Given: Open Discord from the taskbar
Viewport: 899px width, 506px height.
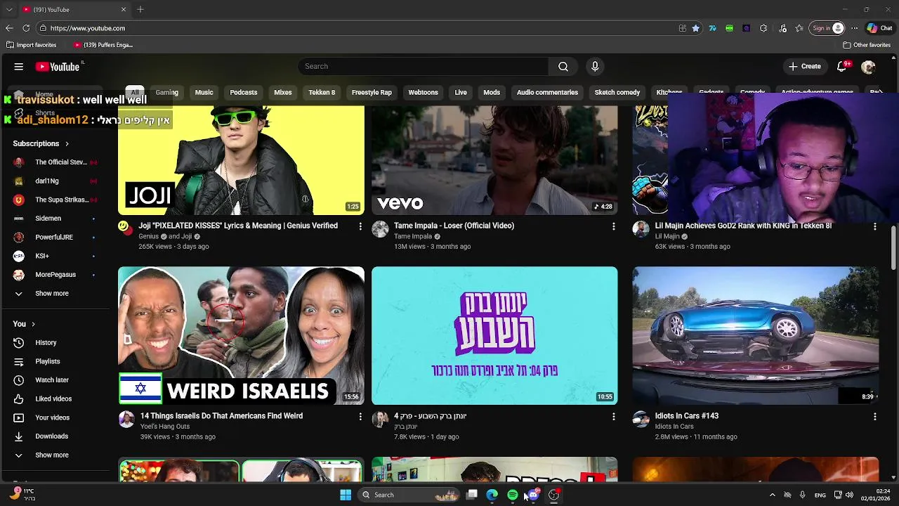Looking at the screenshot, I should point(533,495).
